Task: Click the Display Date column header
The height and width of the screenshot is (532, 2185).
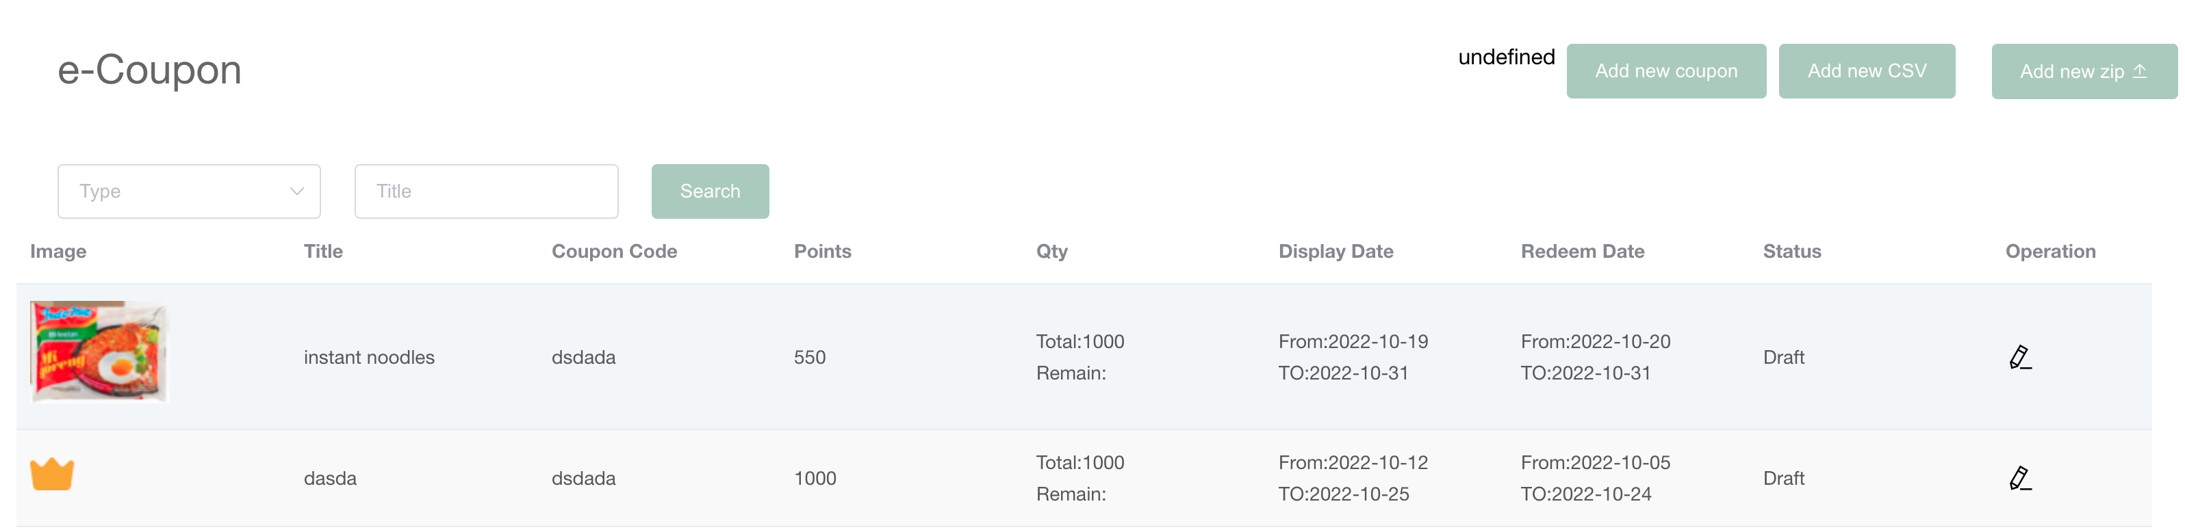Action: click(x=1335, y=252)
